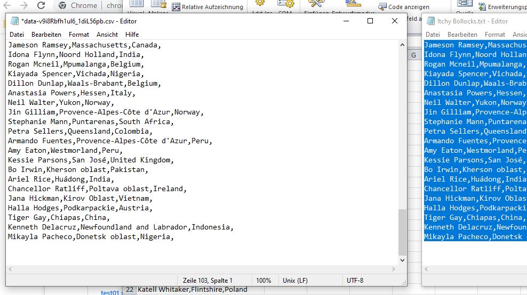The height and width of the screenshot is (295, 527).
Task: Open Datei menu in Itchy Bollocks Editor
Action: coord(433,35)
